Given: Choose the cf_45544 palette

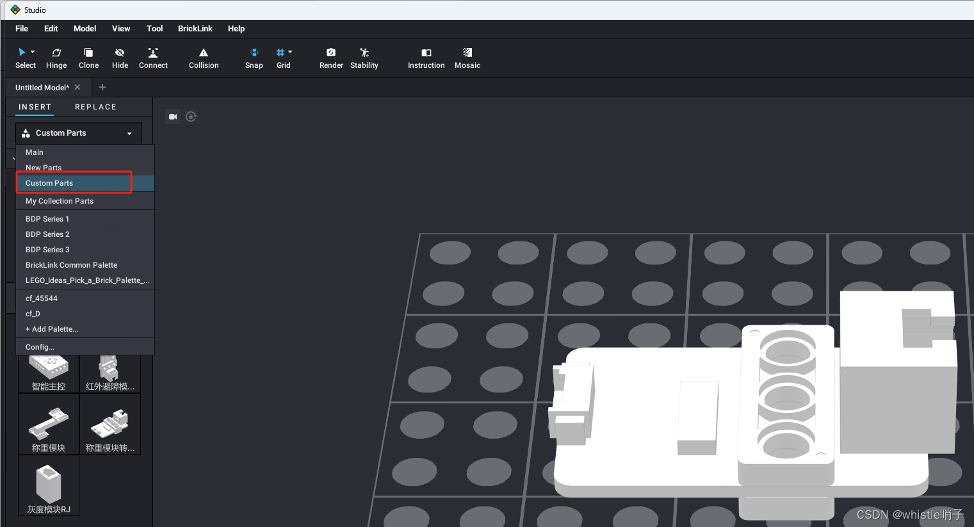Looking at the screenshot, I should coord(85,298).
